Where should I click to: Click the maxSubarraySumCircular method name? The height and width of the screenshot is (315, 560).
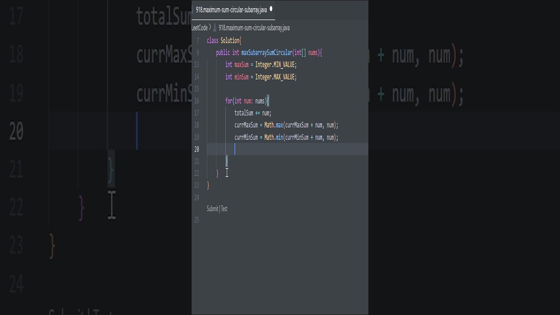(x=266, y=52)
